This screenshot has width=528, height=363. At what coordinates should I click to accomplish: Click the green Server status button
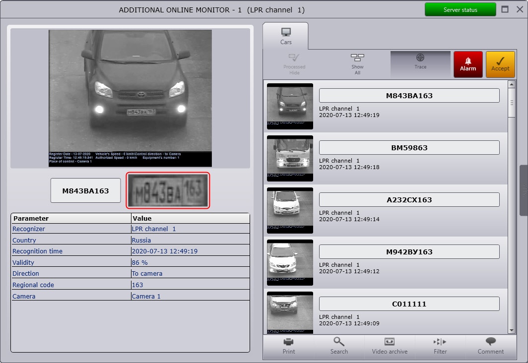460,10
